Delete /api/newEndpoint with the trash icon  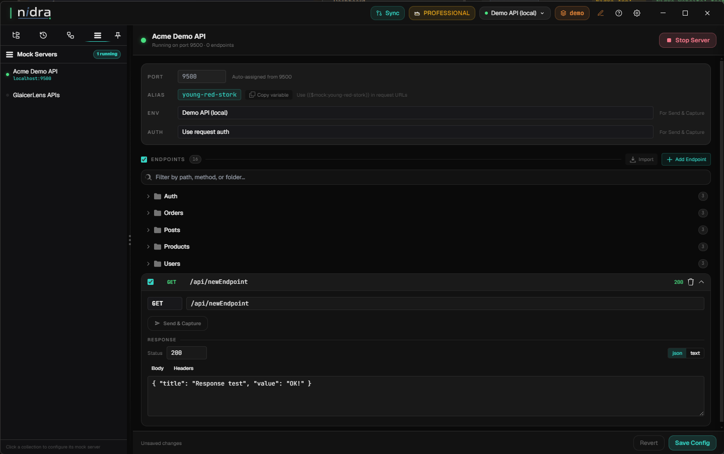[x=691, y=282]
